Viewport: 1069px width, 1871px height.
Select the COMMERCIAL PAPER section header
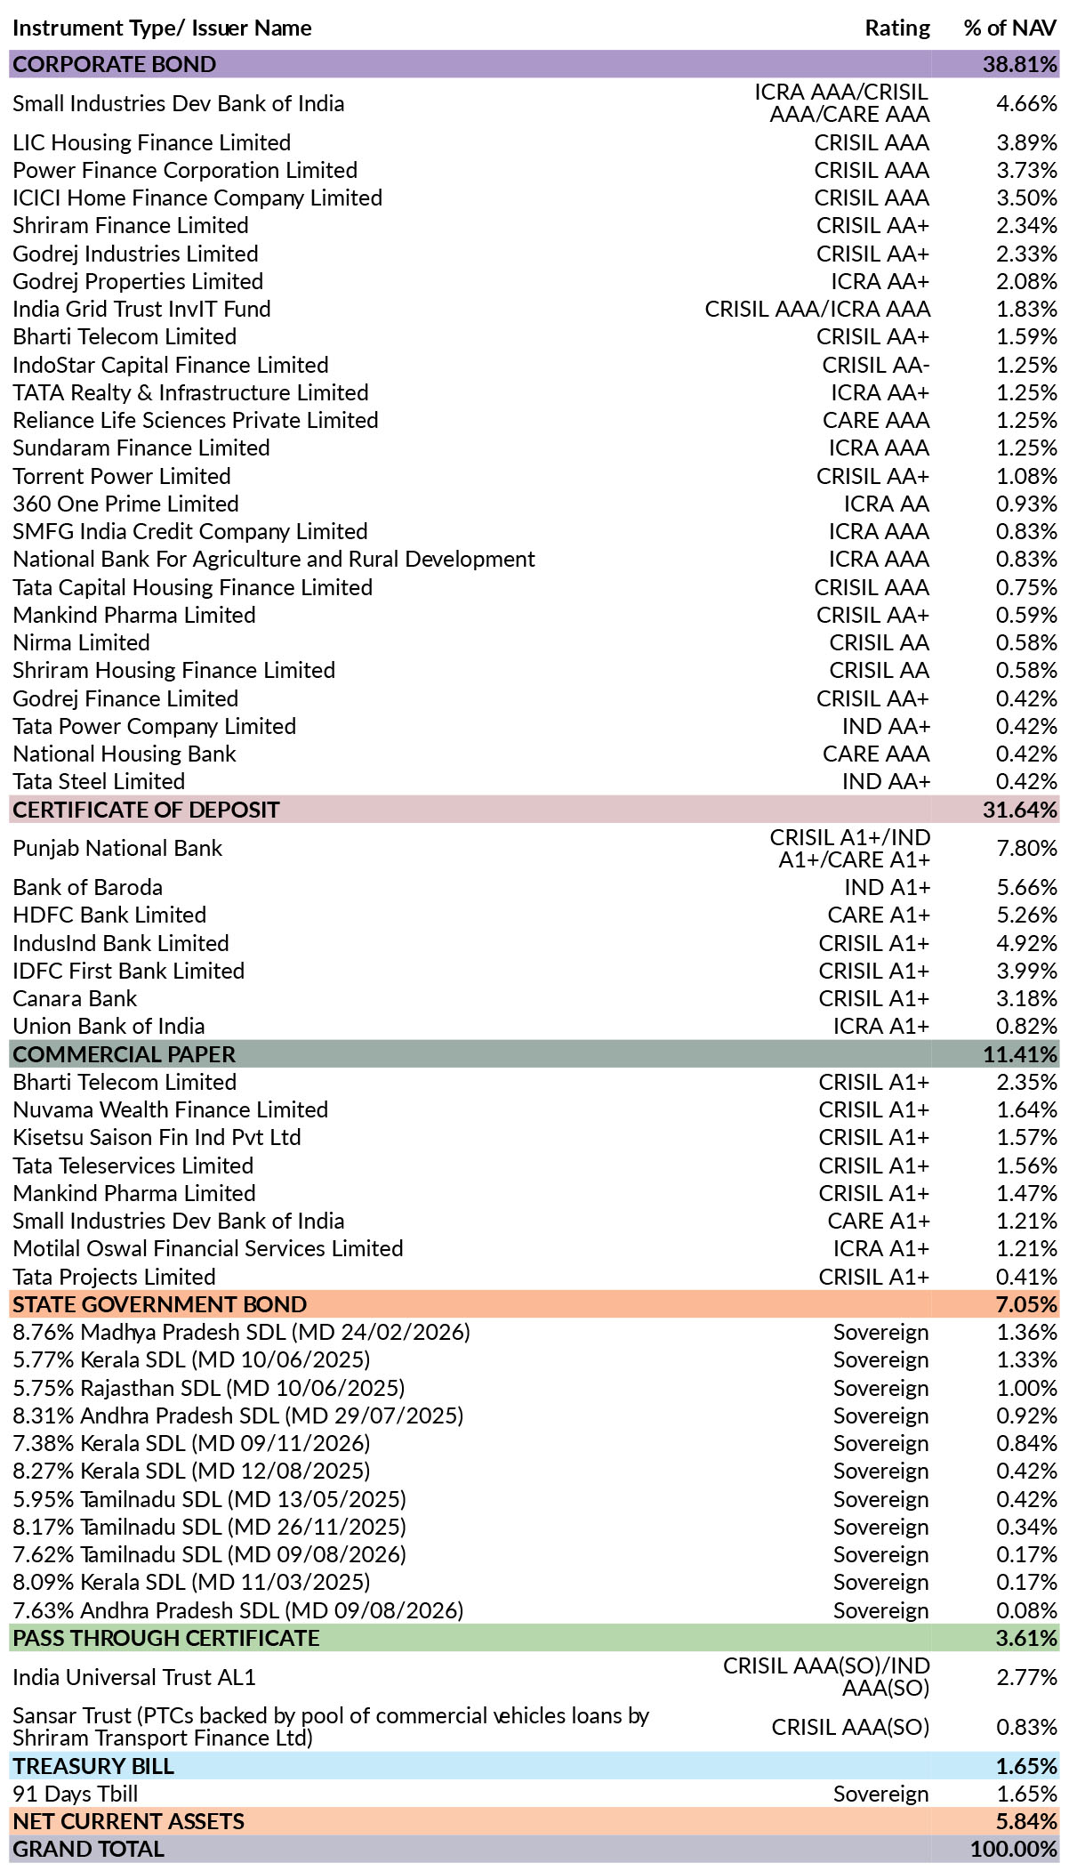[534, 1054]
